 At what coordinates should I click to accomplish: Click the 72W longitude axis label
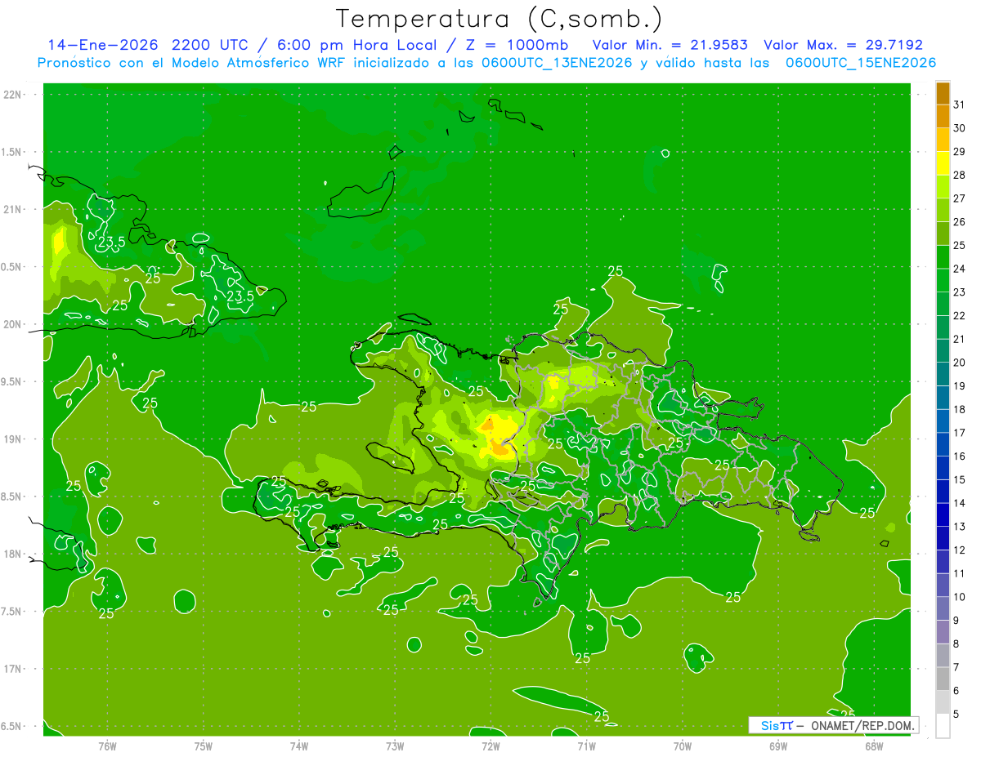click(490, 746)
